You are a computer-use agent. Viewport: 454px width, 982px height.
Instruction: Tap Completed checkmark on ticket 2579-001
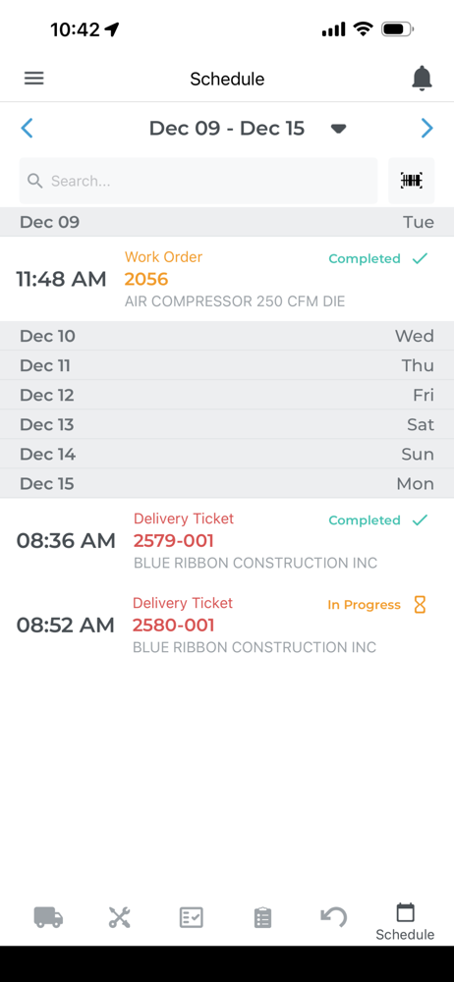point(421,519)
